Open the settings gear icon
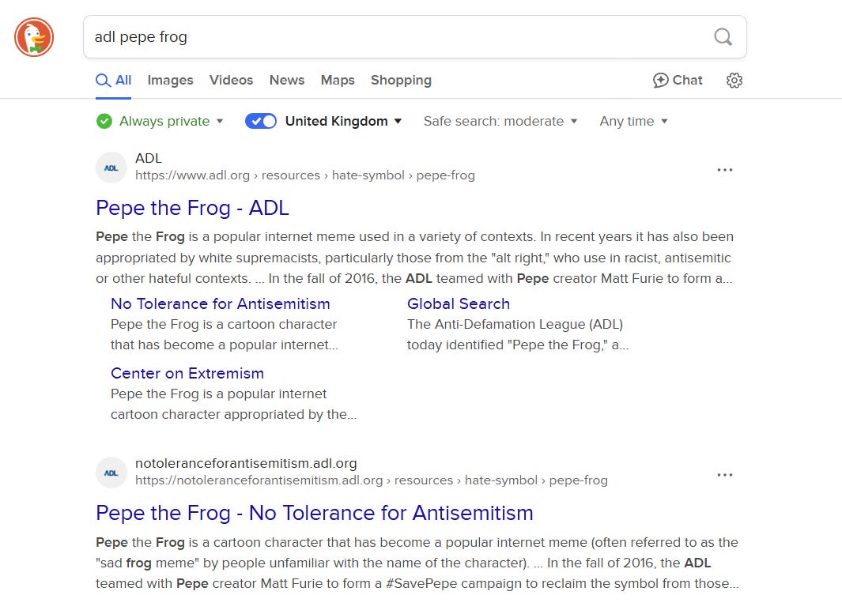Viewport: 842px width, 614px height. [734, 81]
